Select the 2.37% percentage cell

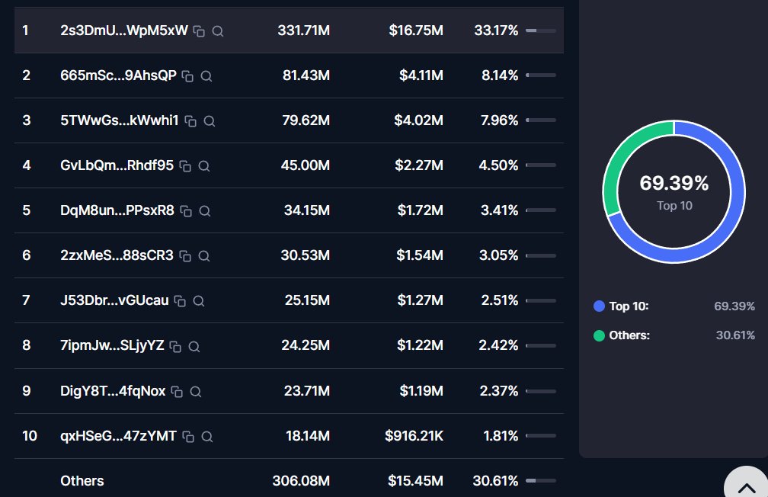tap(498, 390)
